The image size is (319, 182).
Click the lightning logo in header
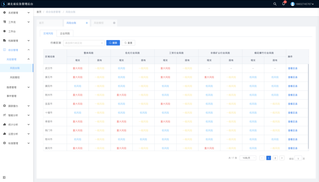4,4
